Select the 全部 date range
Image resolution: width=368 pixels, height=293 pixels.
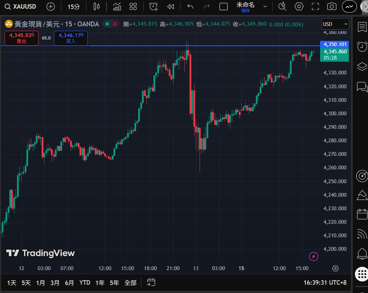point(131,283)
